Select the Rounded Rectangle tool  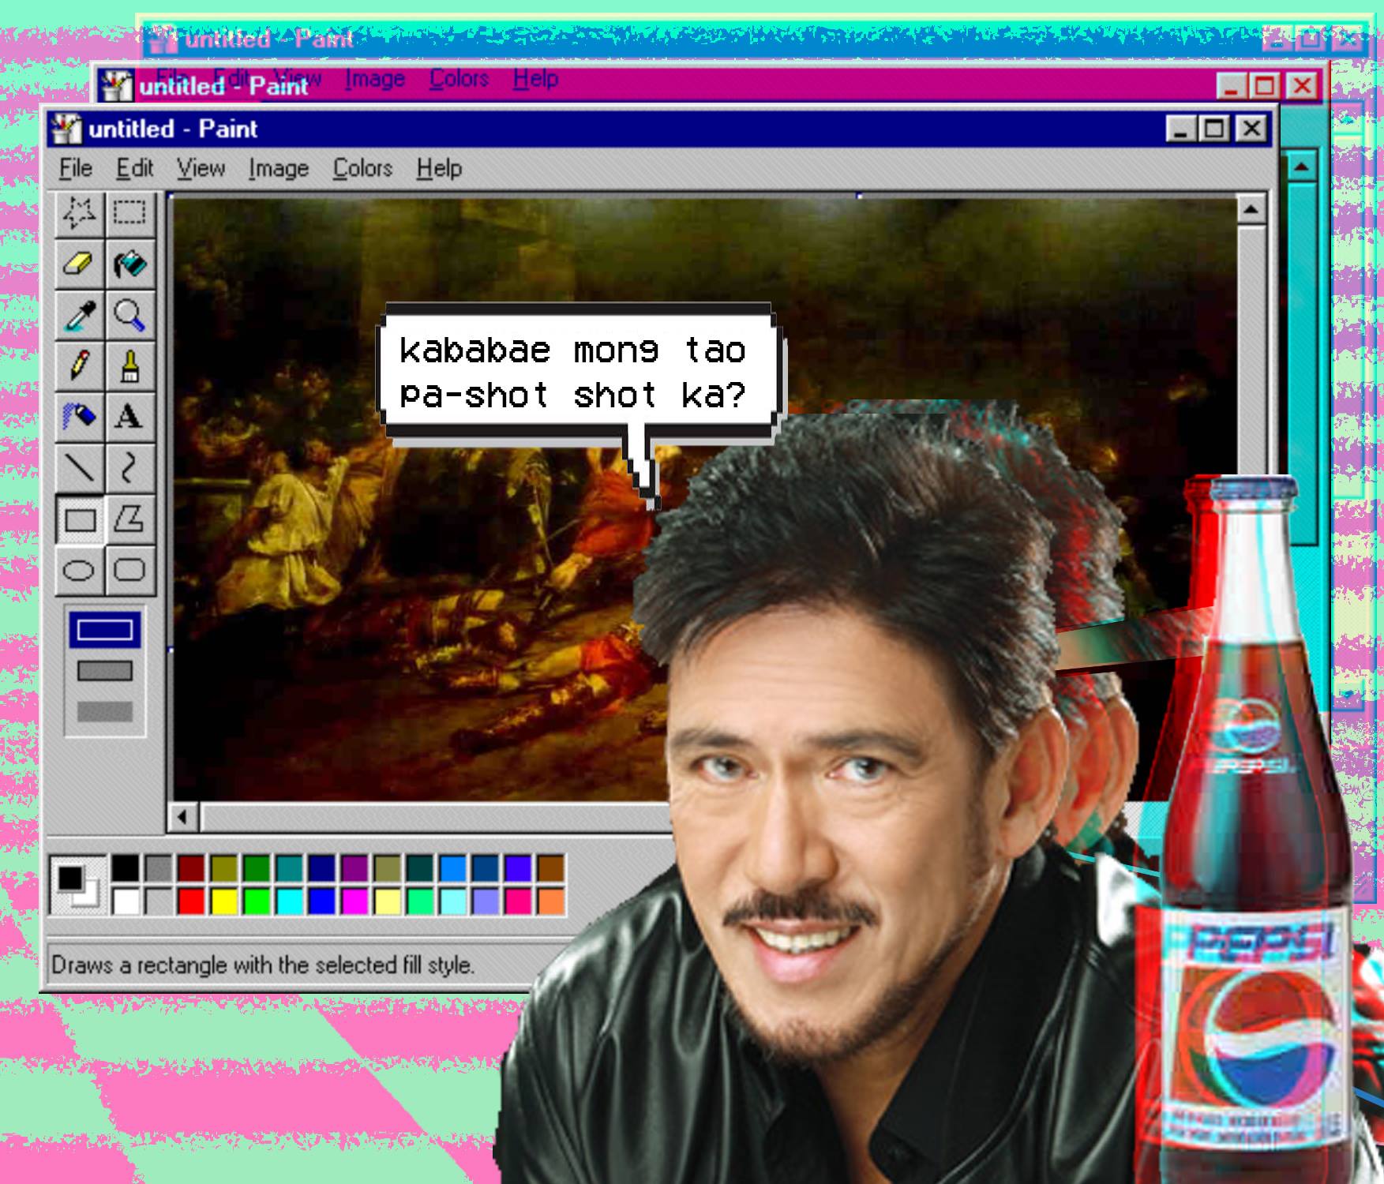click(x=129, y=570)
